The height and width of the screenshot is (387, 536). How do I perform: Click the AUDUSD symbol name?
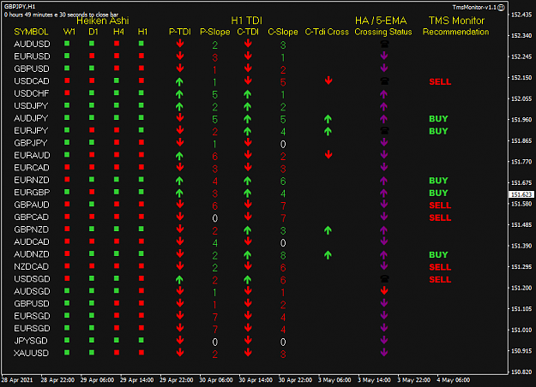32,44
